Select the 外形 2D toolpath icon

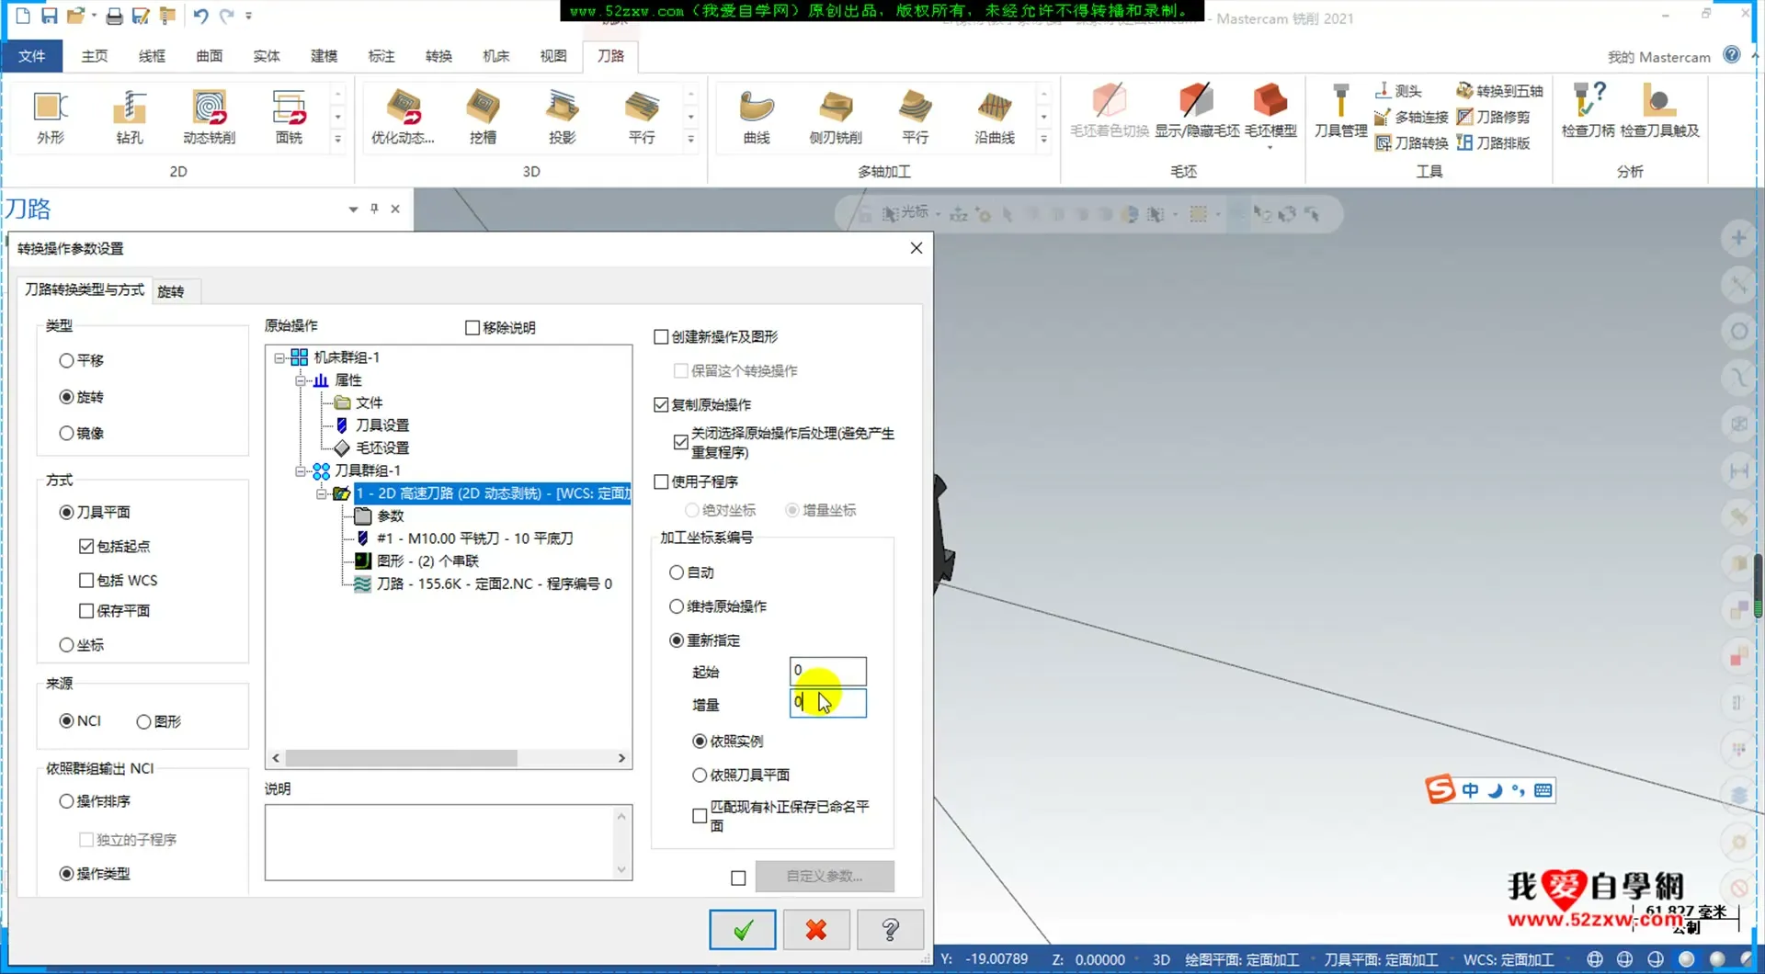click(x=49, y=116)
